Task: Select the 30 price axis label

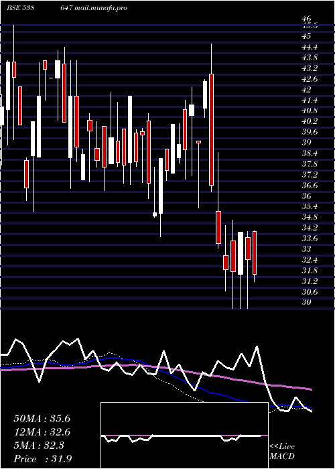Action: click(307, 302)
